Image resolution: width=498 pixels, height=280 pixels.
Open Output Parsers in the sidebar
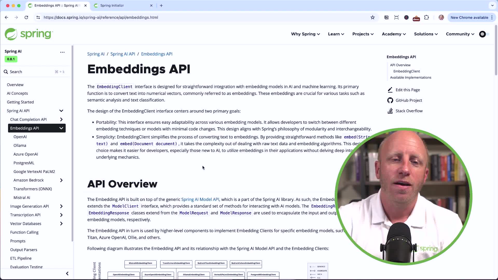coord(24,250)
